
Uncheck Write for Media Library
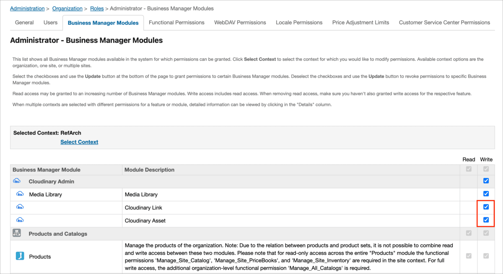(x=486, y=194)
